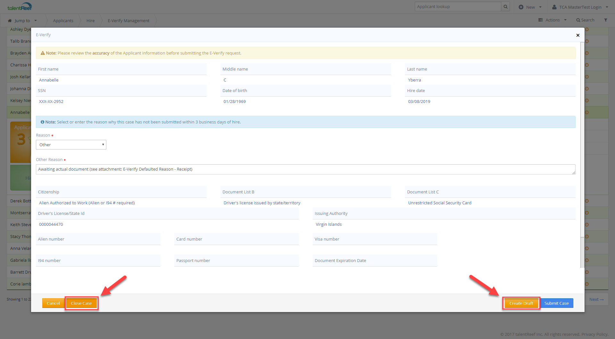Click the Other Reason text field
Viewport: 615px width, 339px height.
pyautogui.click(x=305, y=169)
